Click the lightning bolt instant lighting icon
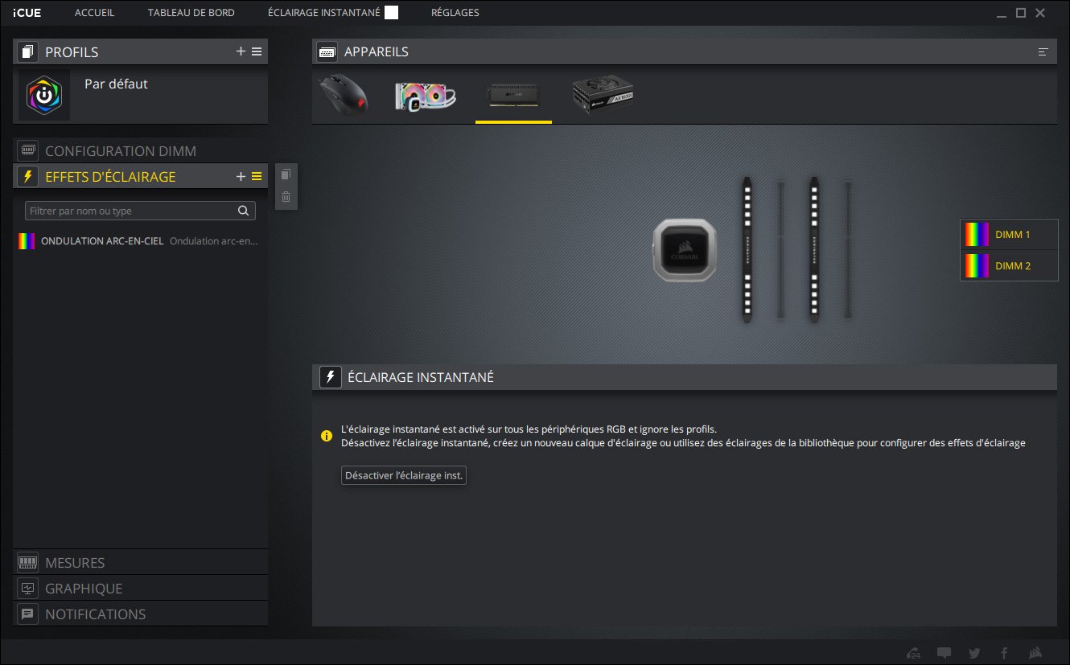 pyautogui.click(x=331, y=377)
